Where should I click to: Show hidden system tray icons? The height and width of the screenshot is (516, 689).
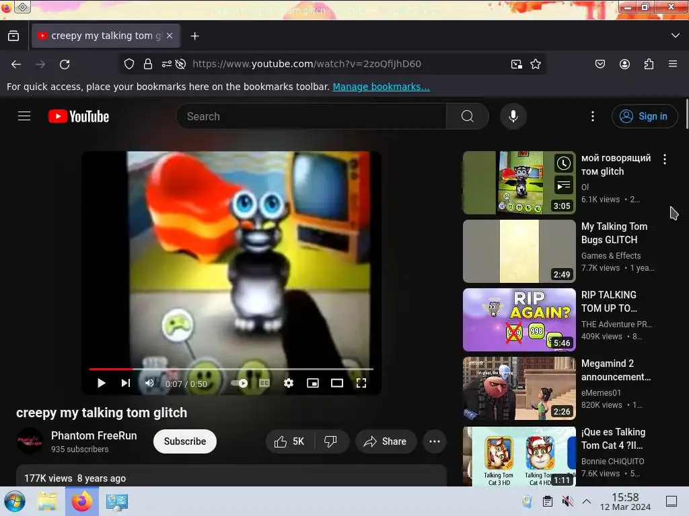coord(587,501)
